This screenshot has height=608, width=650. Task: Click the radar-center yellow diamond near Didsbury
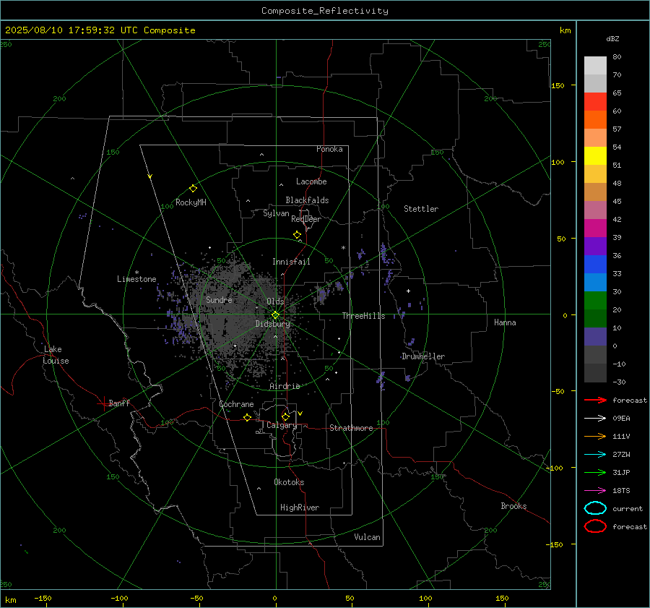pyautogui.click(x=275, y=315)
